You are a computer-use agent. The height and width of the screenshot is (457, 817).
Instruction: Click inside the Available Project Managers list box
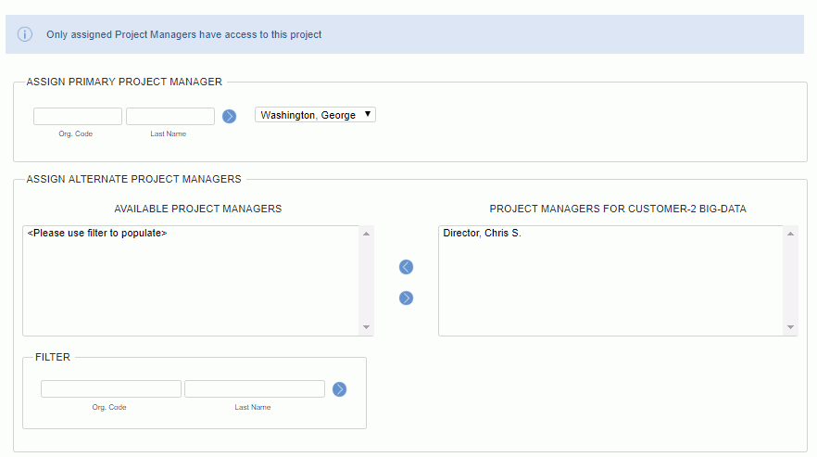pos(191,282)
